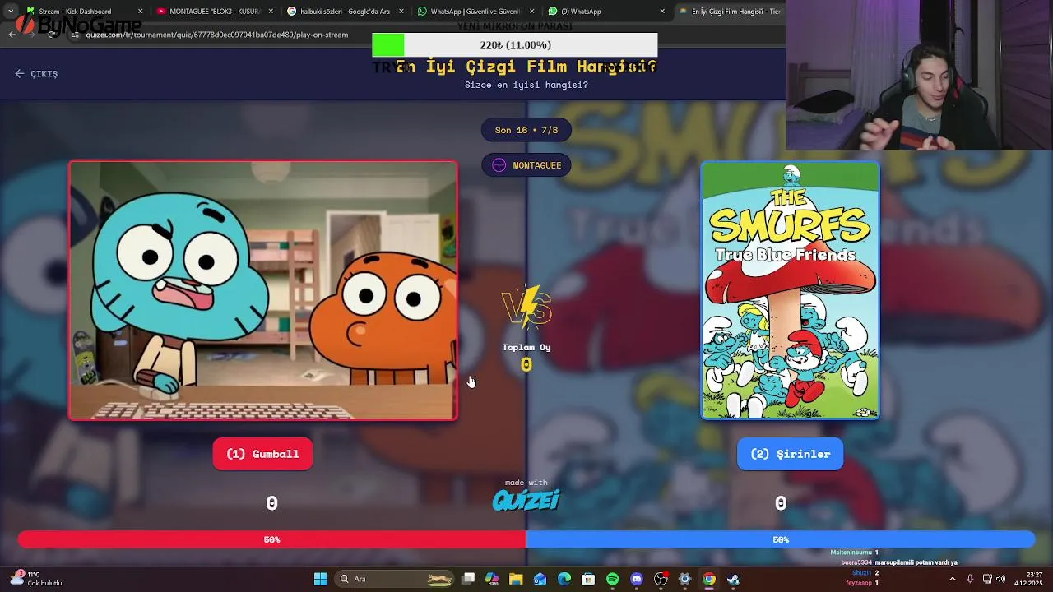
Task: Click feyzaaop in the vote leaderboard
Action: click(x=859, y=583)
